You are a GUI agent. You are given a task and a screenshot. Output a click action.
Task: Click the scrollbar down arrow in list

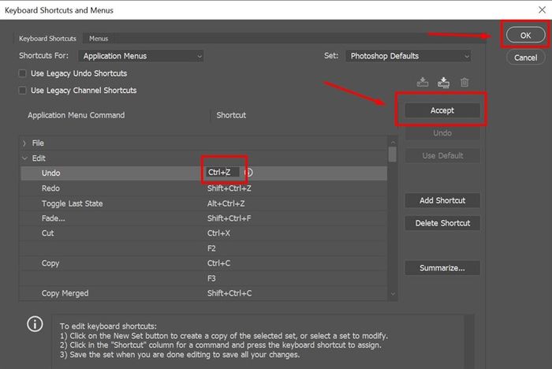coord(393,293)
